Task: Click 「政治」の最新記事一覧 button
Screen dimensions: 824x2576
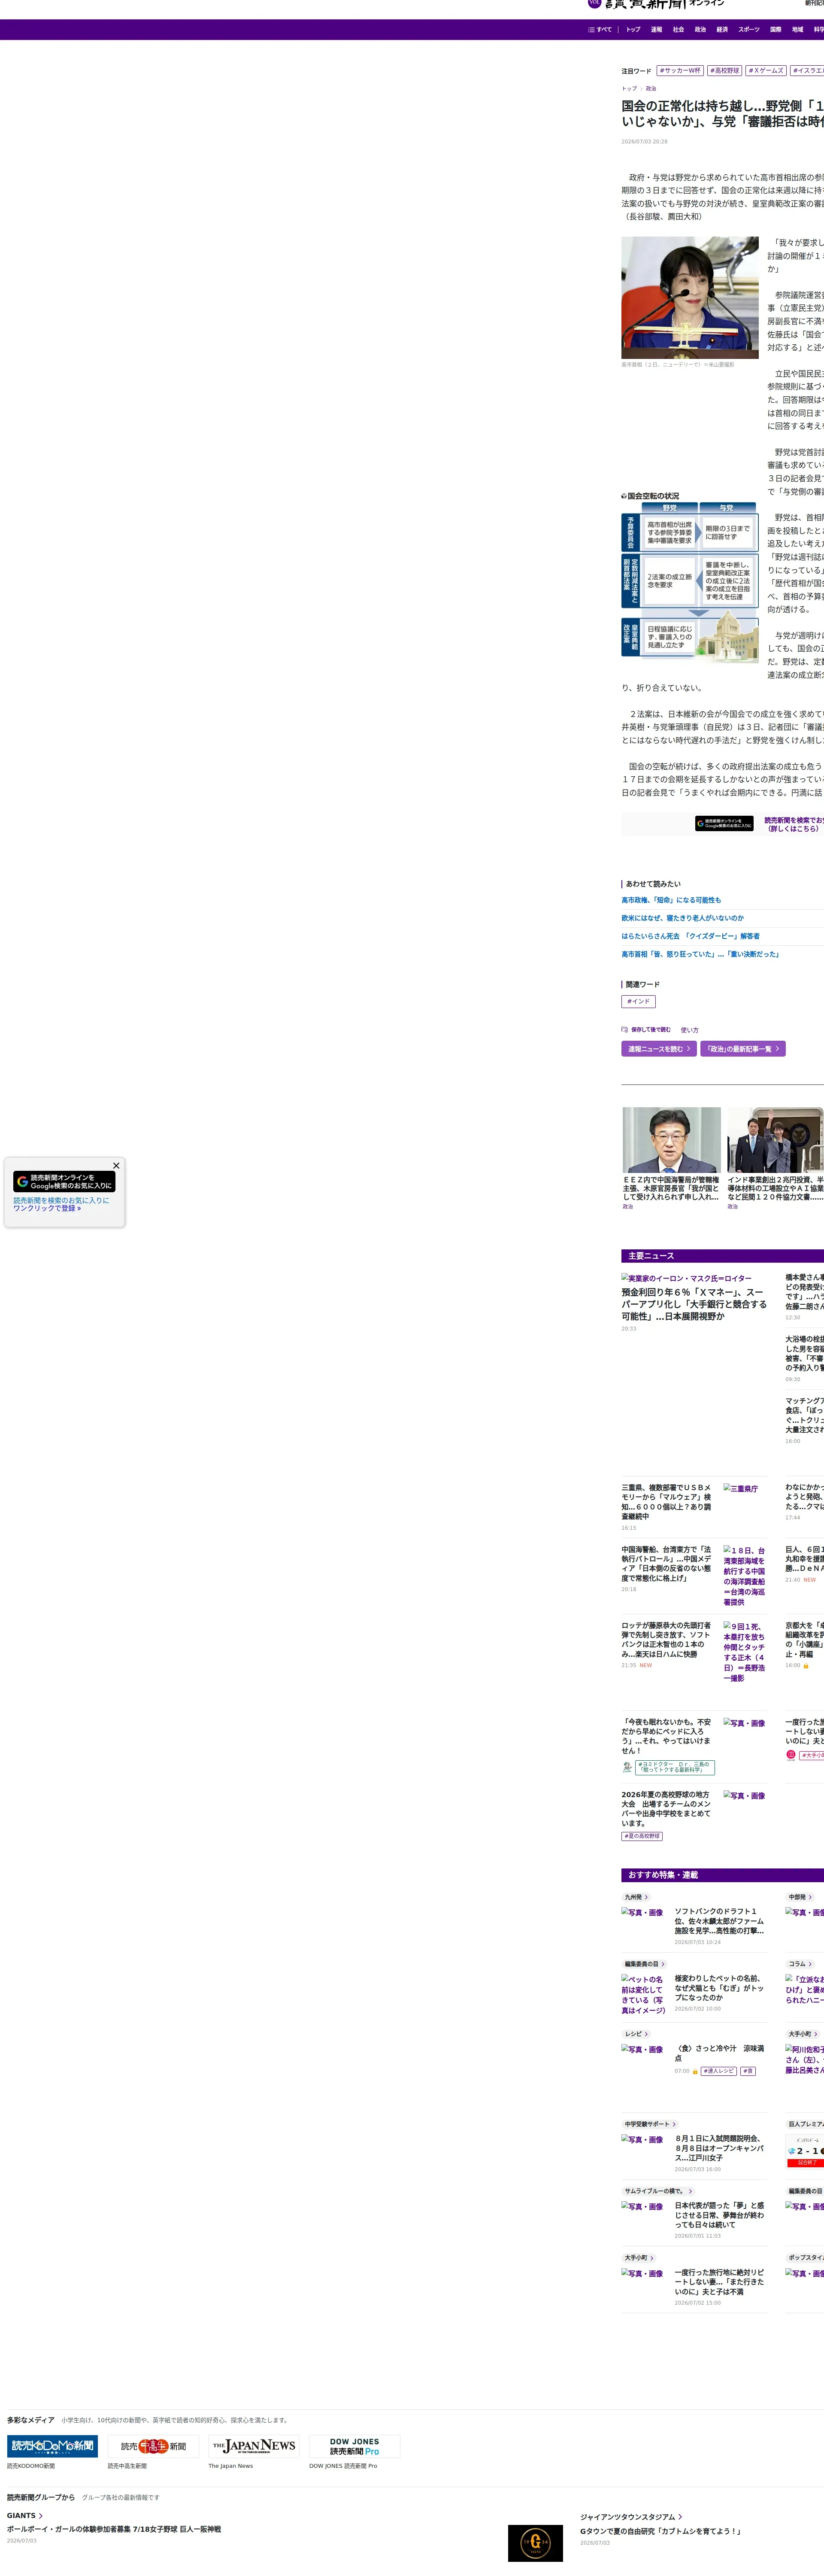Action: pyautogui.click(x=743, y=1049)
